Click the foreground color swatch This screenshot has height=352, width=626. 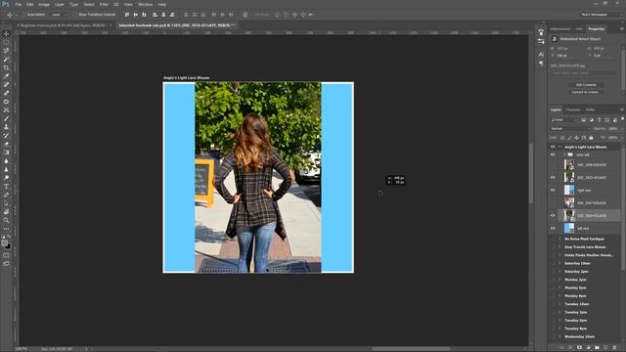[4, 243]
